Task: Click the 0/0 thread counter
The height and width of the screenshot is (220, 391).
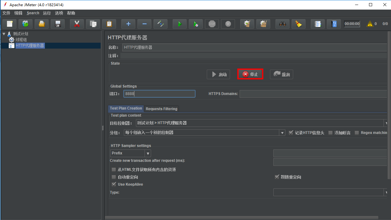Action: point(385,24)
